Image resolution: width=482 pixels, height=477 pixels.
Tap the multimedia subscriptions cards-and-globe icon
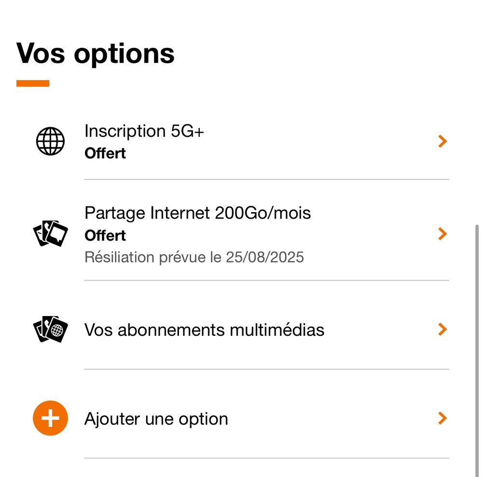[x=50, y=330]
